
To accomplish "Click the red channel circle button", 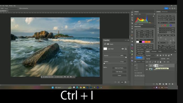I will coord(165,25).
